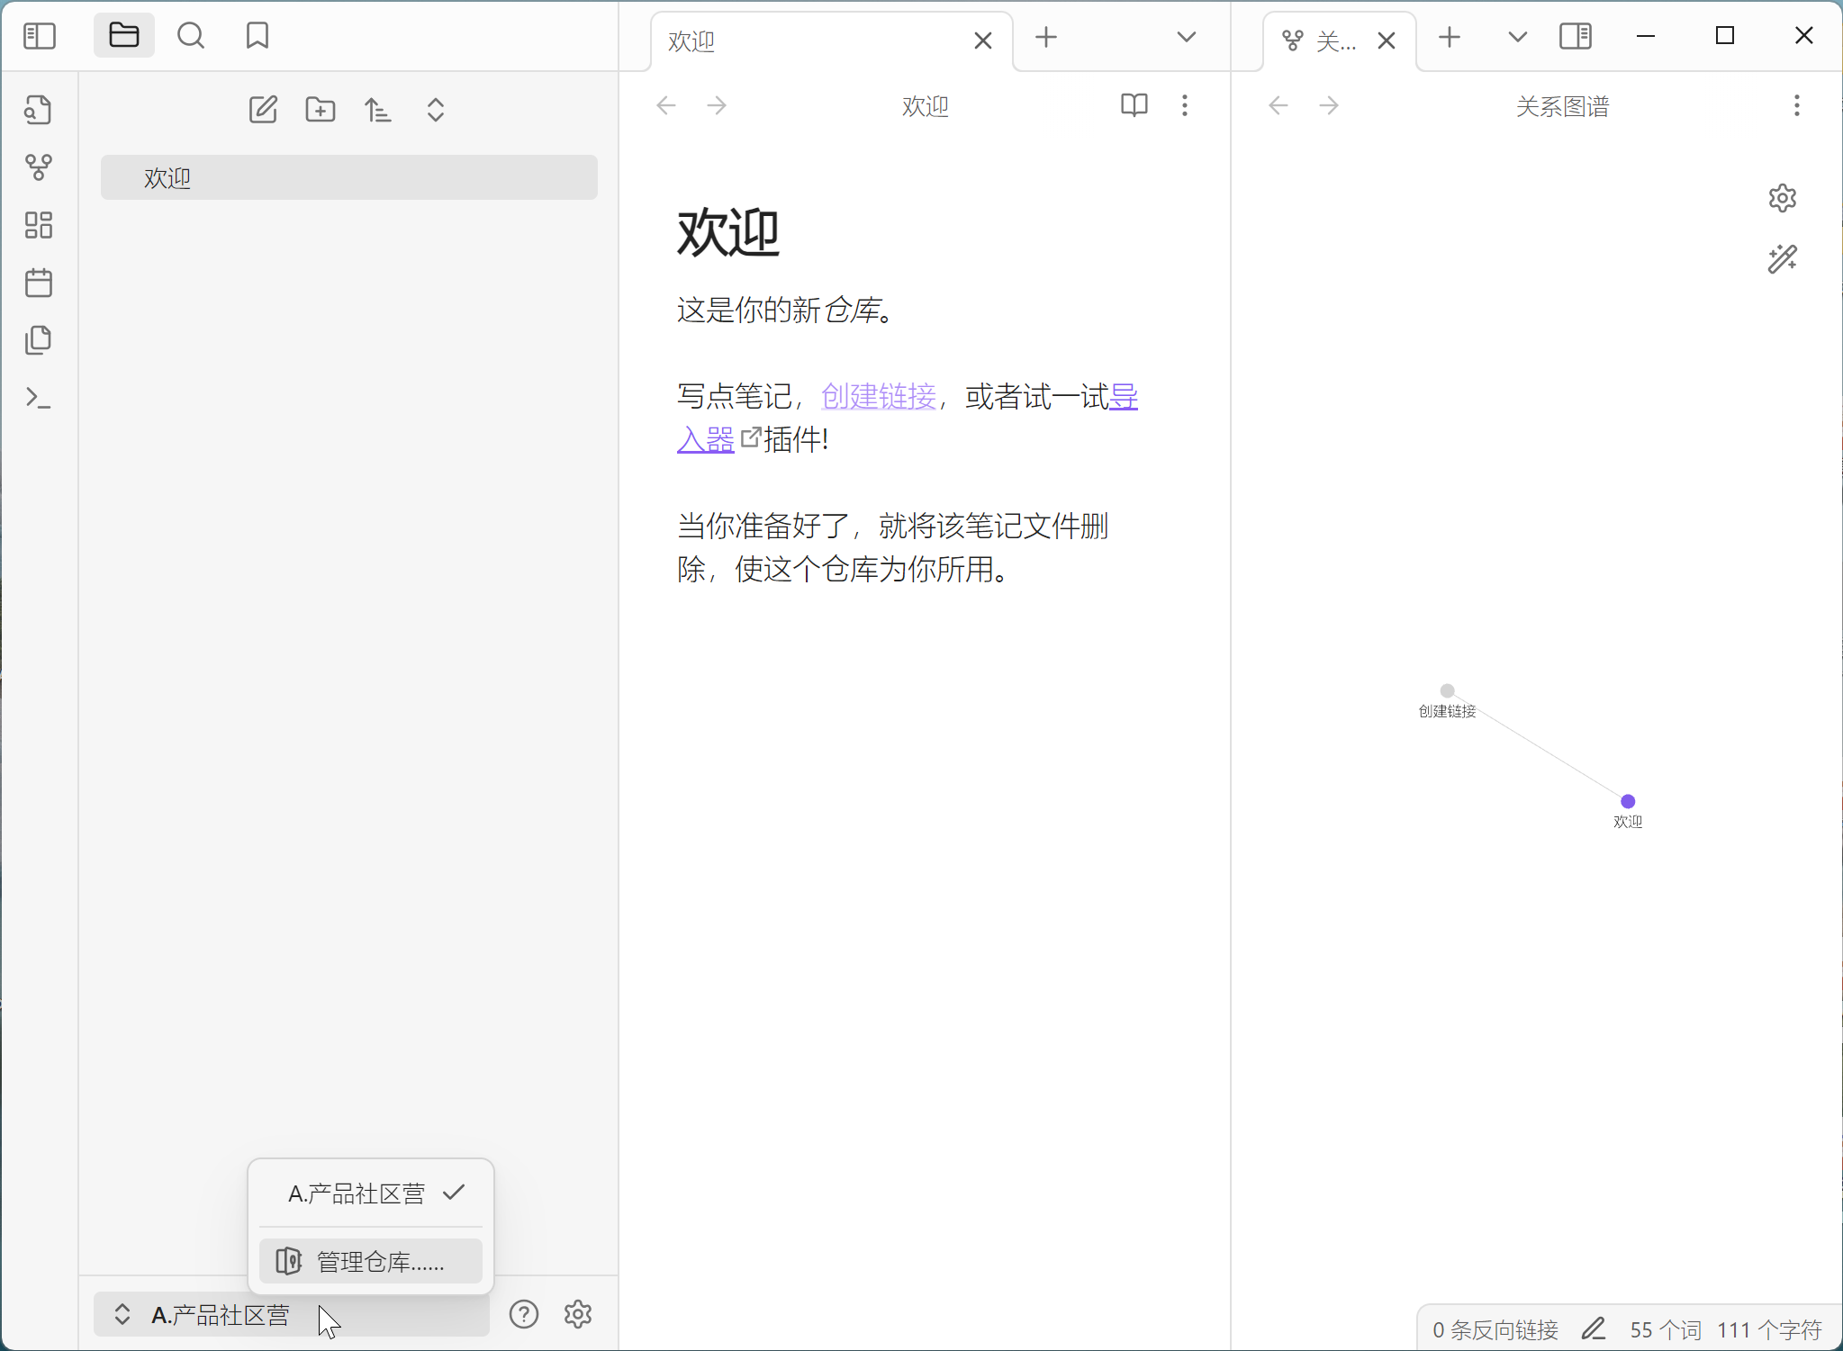Open the quick switcher icon in ribbon
This screenshot has width=1843, height=1351.
(39, 110)
